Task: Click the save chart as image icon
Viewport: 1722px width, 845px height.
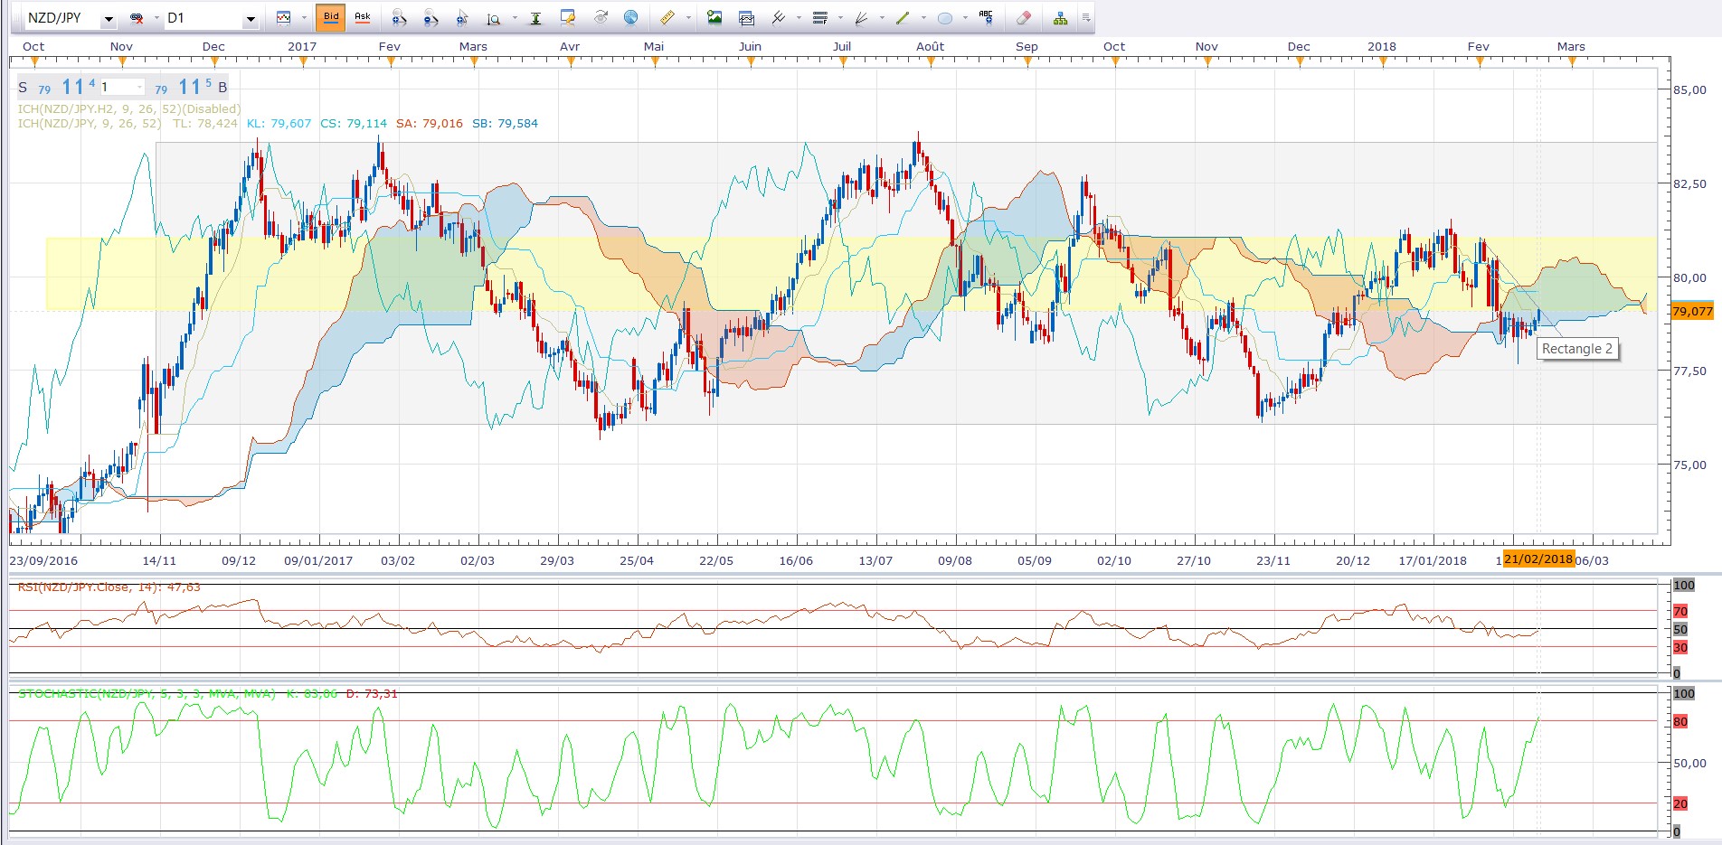Action: pos(714,17)
